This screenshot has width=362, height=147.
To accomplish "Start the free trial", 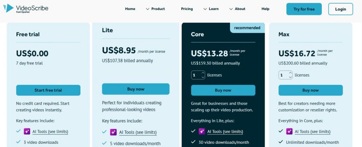I will pos(48,90).
